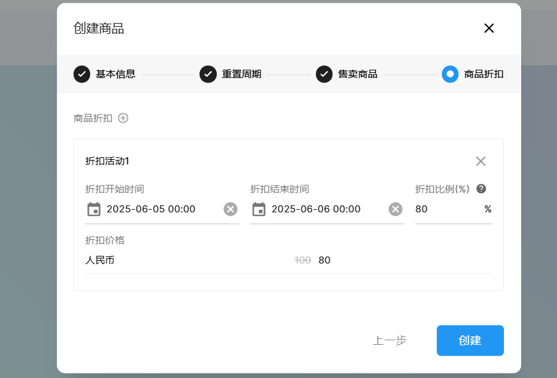Click the start time field 2025-06-05 00:00

[x=160, y=209]
